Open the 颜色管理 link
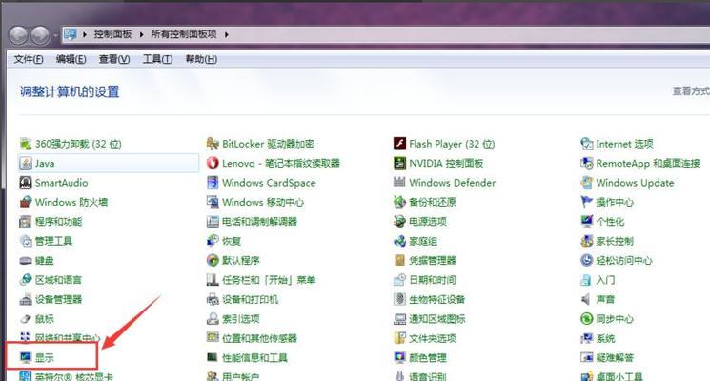The image size is (710, 381). click(x=428, y=358)
